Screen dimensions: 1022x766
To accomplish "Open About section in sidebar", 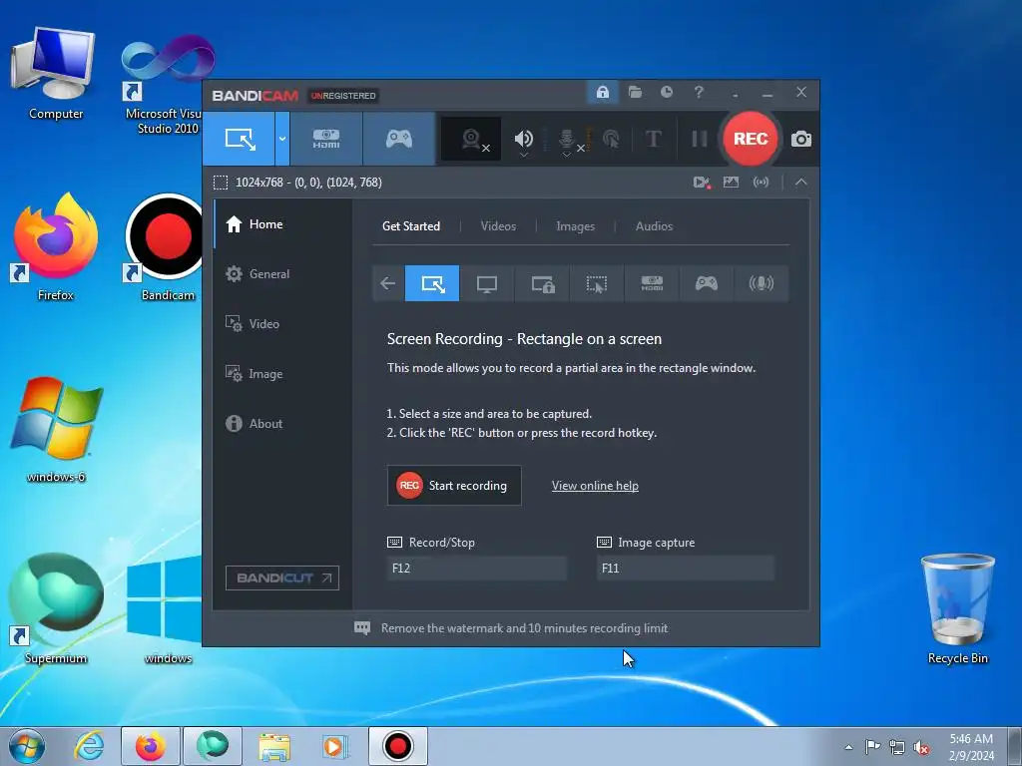I will [282, 423].
